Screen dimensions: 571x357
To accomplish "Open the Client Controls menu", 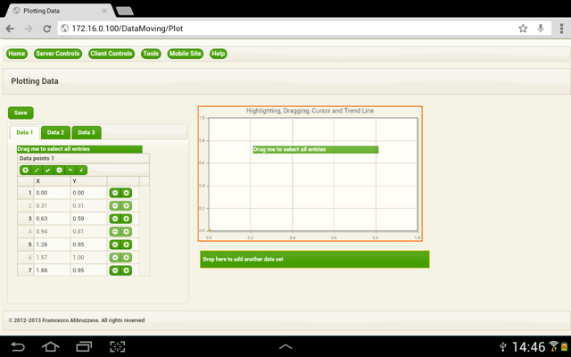I will (x=111, y=54).
